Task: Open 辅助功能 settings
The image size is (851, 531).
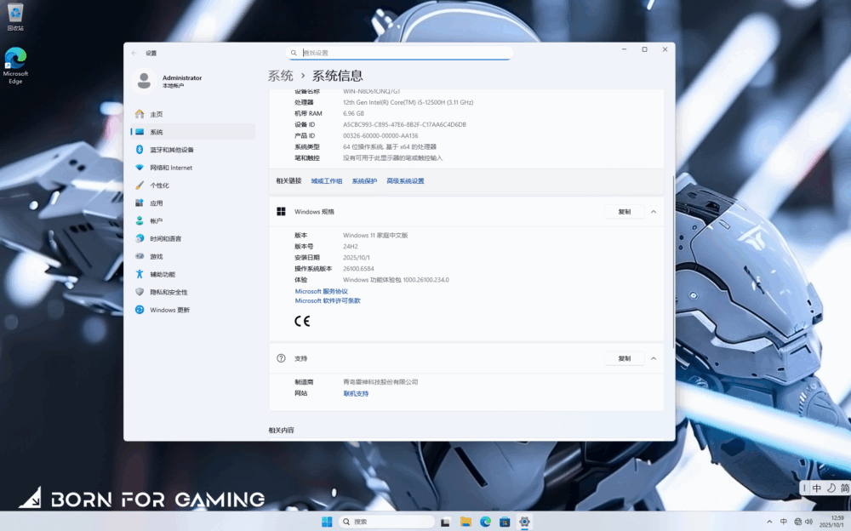Action: pos(162,274)
